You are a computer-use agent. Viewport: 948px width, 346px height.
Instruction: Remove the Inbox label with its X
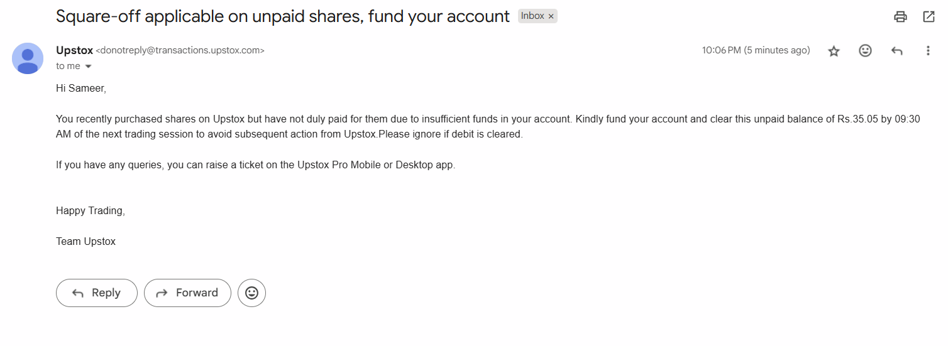click(551, 16)
